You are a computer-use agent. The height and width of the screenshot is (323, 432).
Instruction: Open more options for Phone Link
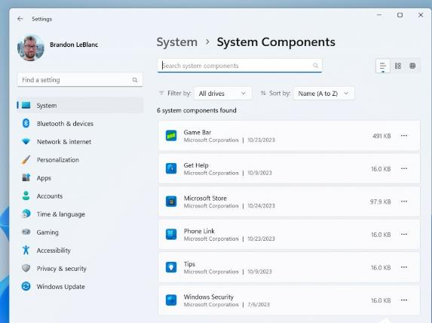pos(404,234)
